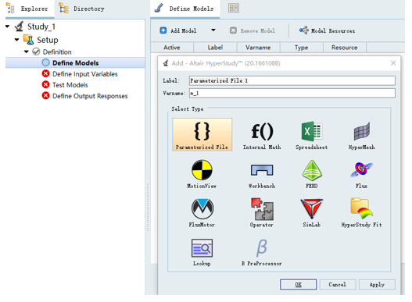Image resolution: width=412 pixels, height=302 pixels.
Task: Select the HyperMesh model type
Action: 361,136
